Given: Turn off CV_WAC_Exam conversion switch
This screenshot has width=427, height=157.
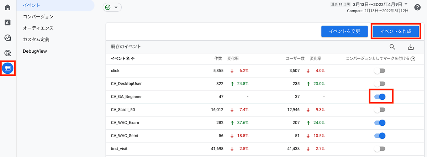Looking at the screenshot, I should (x=380, y=123).
